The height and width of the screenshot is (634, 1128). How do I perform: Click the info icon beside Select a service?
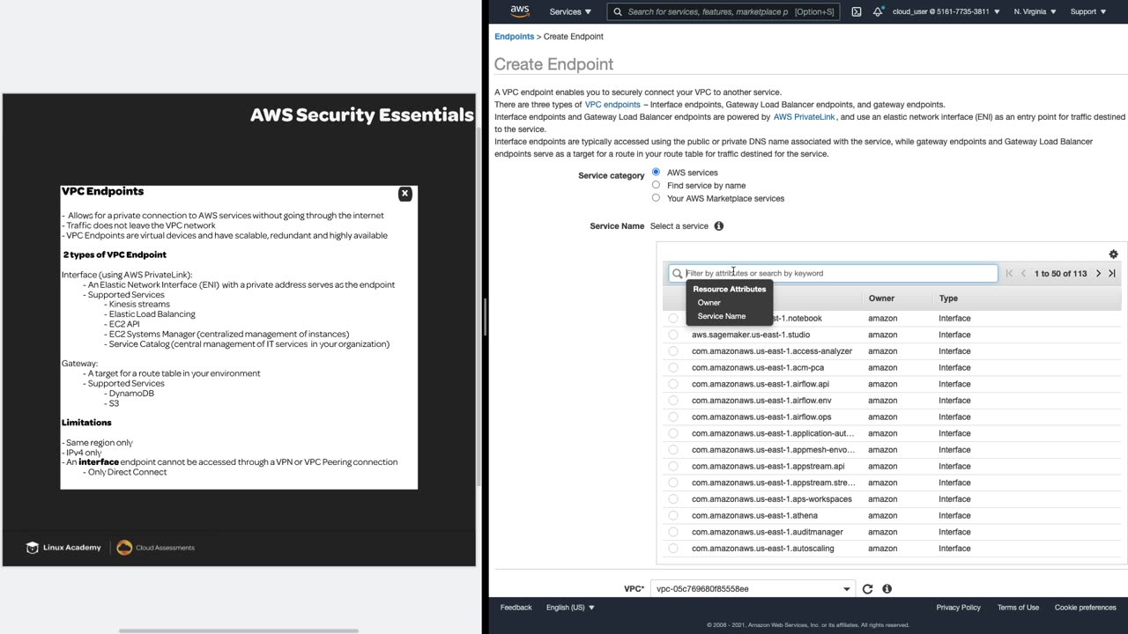pyautogui.click(x=719, y=226)
